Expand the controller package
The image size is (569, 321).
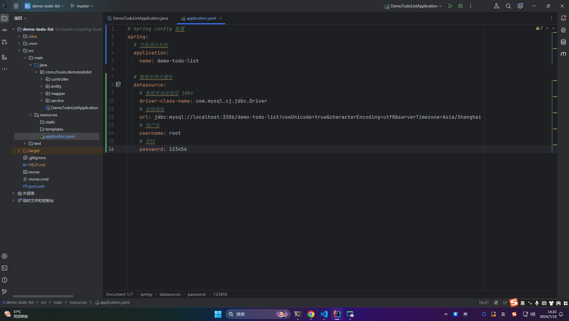[42, 79]
